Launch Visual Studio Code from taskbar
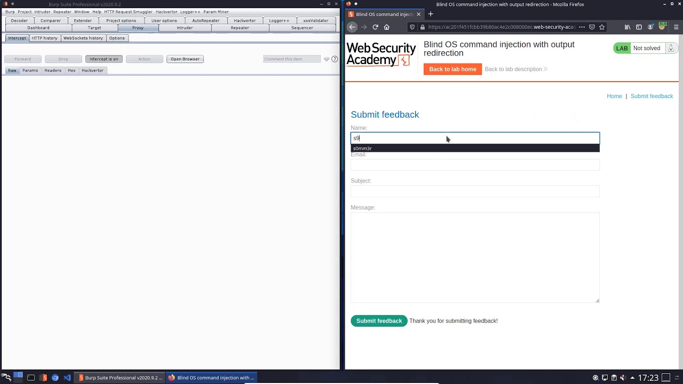The height and width of the screenshot is (384, 683). [67, 378]
